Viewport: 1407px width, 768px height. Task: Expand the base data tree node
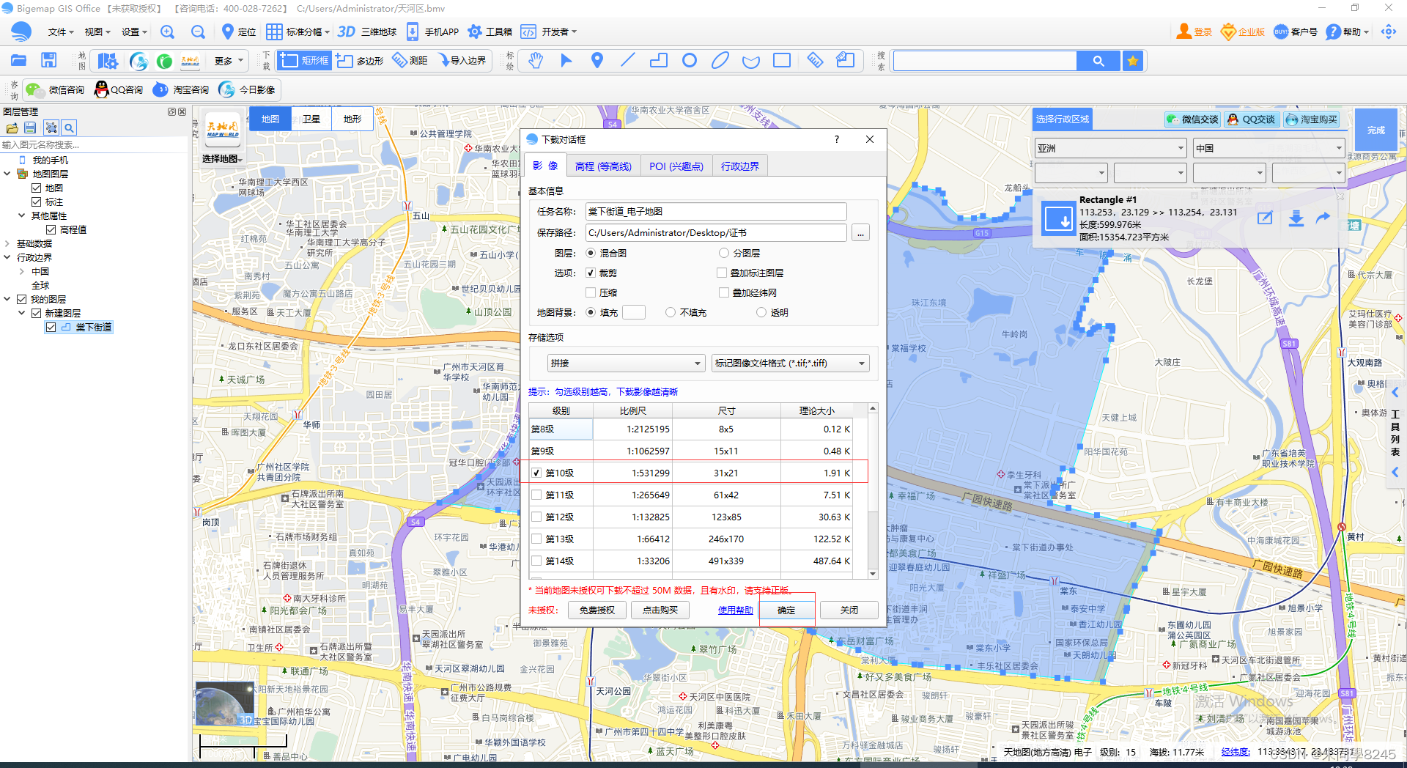point(7,243)
